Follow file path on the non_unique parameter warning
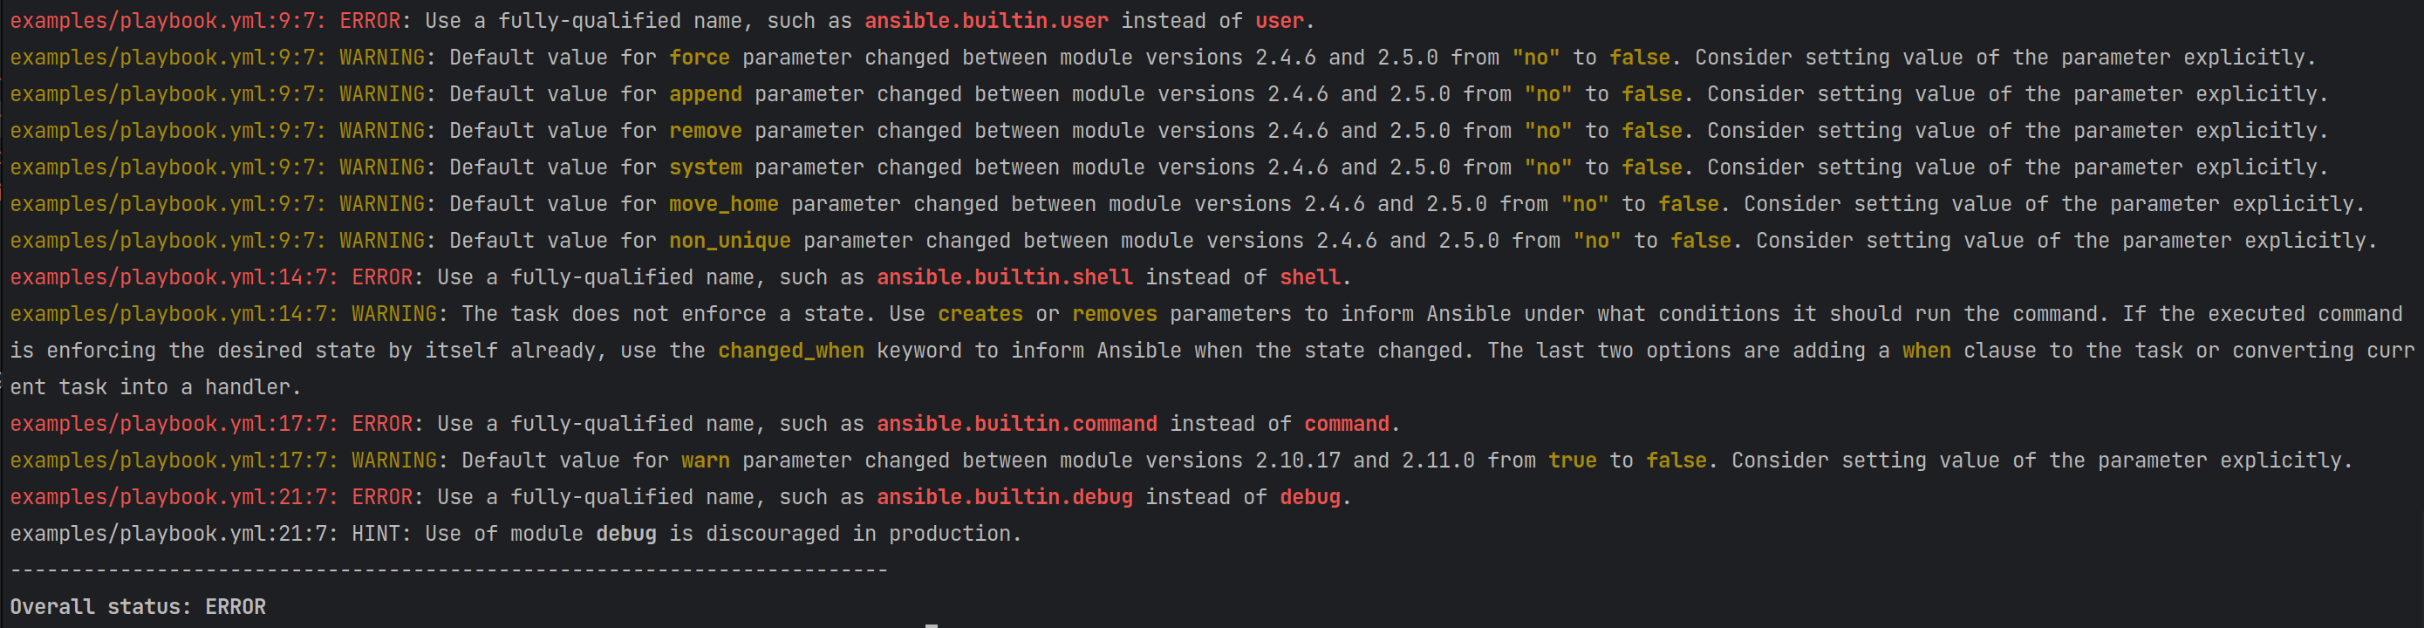The width and height of the screenshot is (2424, 628). (166, 241)
